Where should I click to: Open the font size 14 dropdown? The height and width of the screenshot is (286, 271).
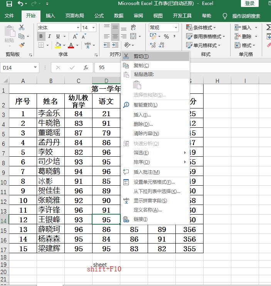[x=93, y=28]
